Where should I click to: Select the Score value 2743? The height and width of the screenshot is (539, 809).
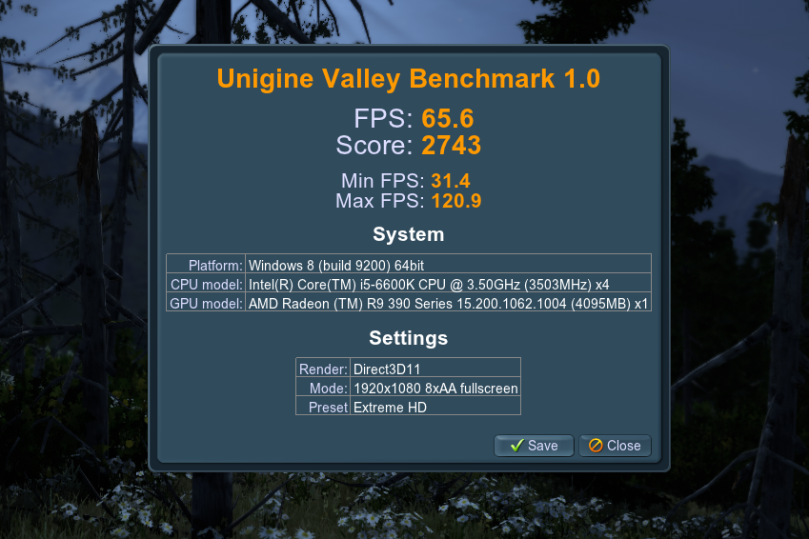tap(451, 146)
